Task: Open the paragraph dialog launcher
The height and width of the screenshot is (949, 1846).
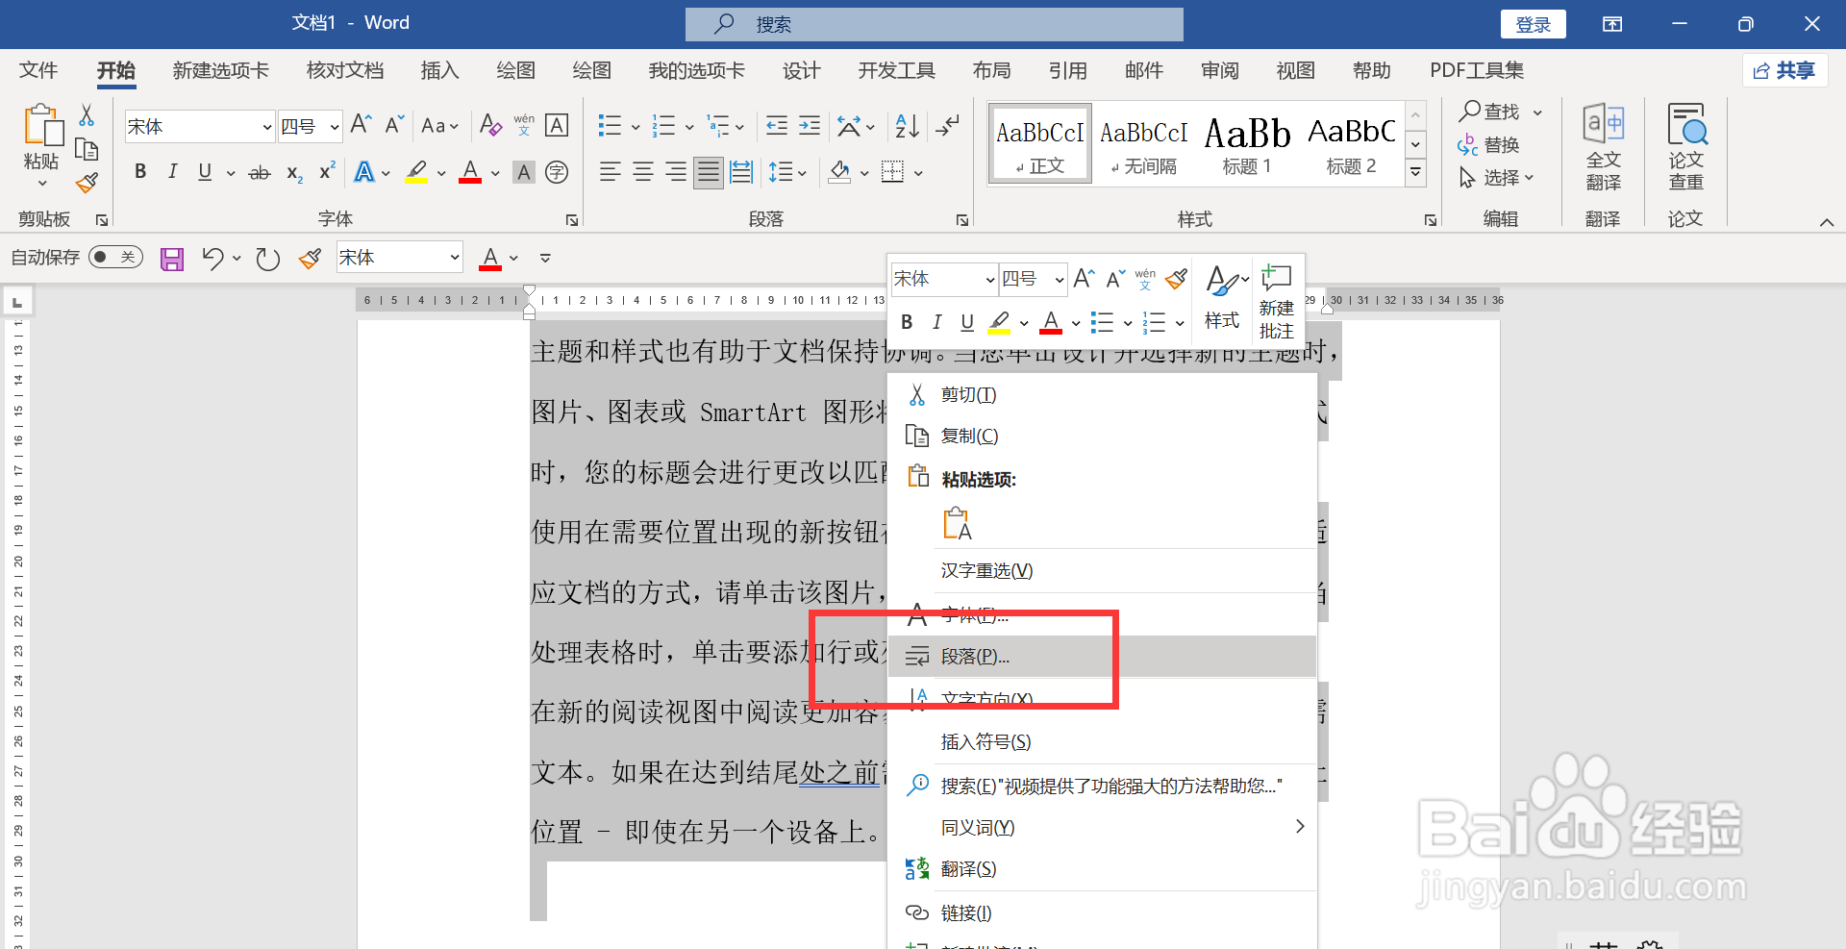Action: point(961,220)
